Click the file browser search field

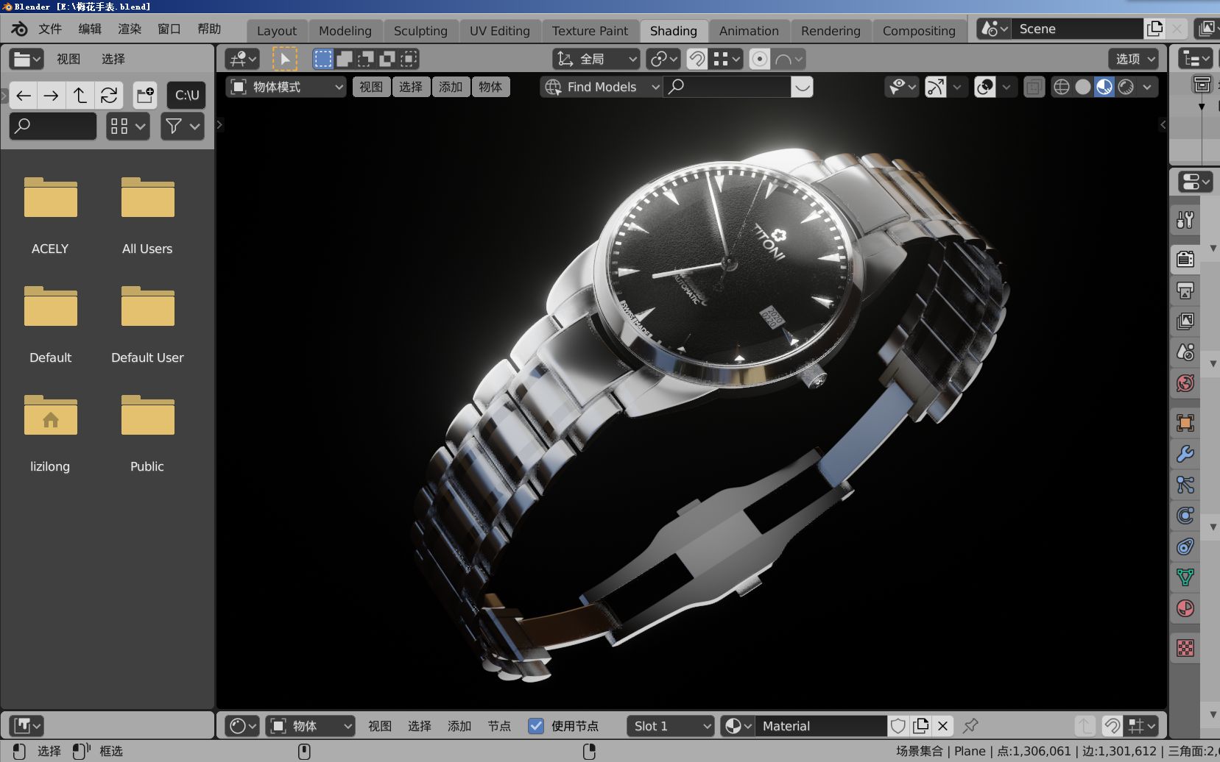pyautogui.click(x=53, y=127)
